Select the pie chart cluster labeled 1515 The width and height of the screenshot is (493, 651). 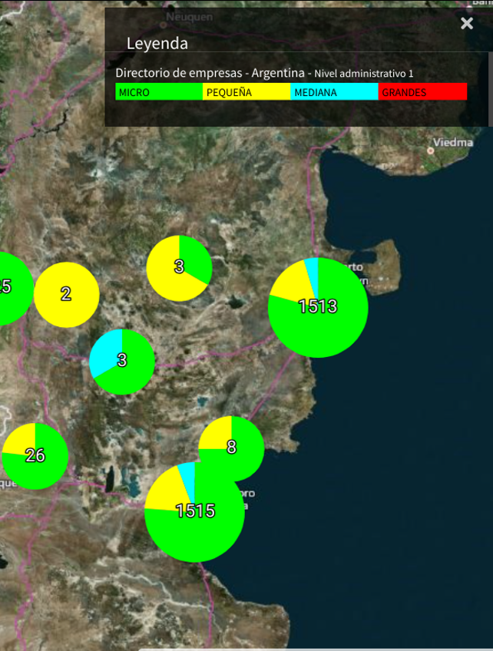coord(194,512)
